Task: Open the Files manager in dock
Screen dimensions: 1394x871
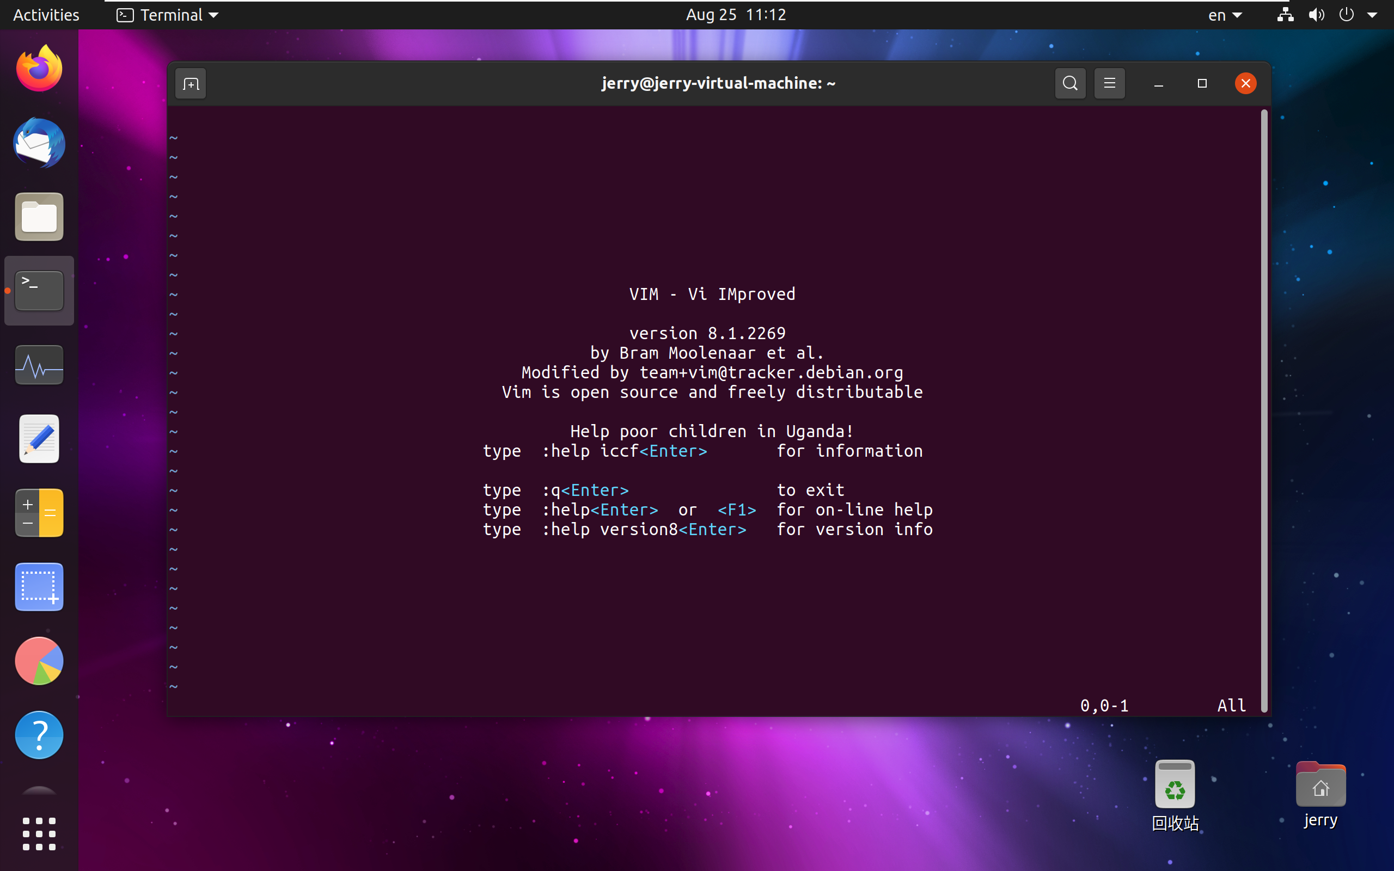Action: [x=39, y=217]
